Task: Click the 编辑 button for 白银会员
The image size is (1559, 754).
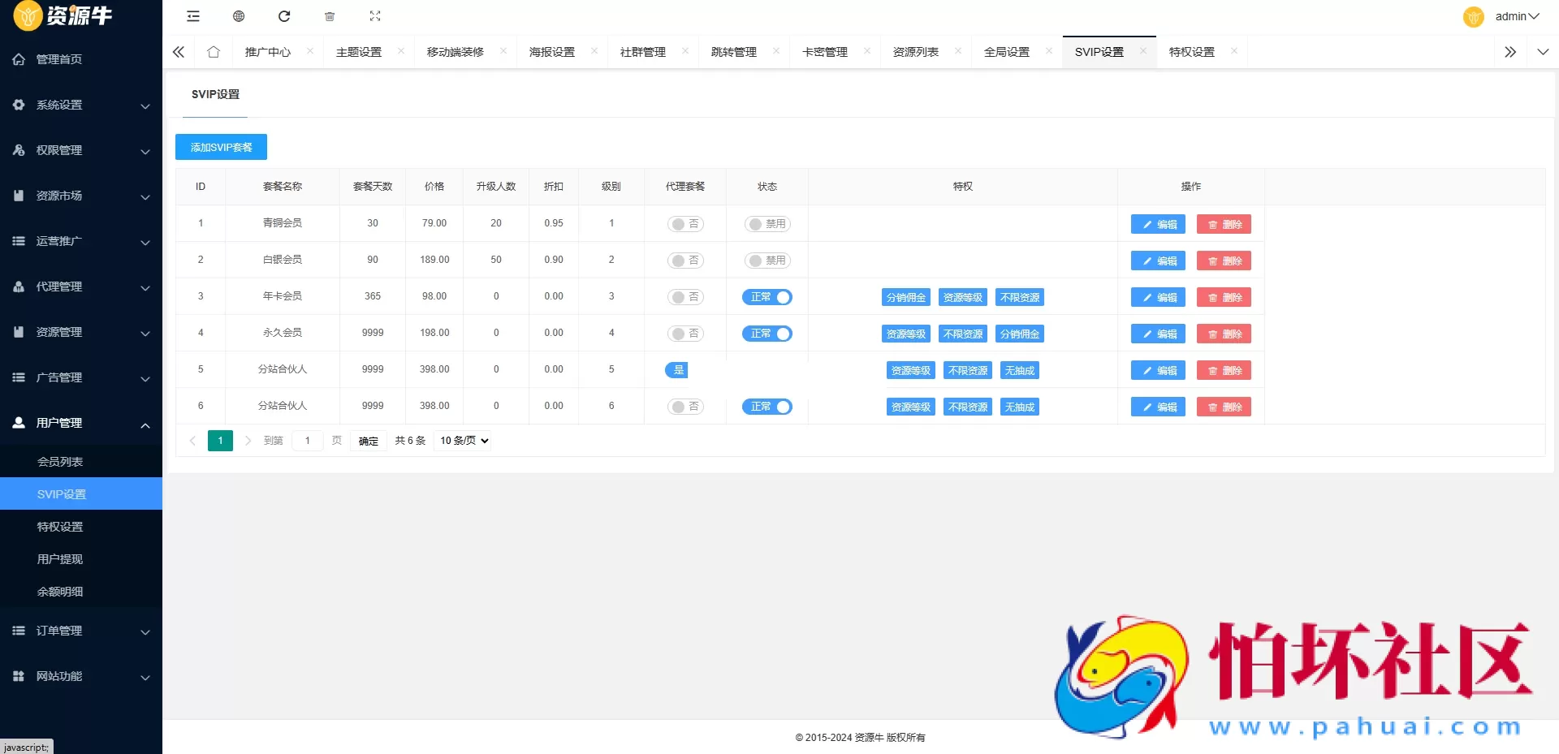Action: pos(1157,261)
